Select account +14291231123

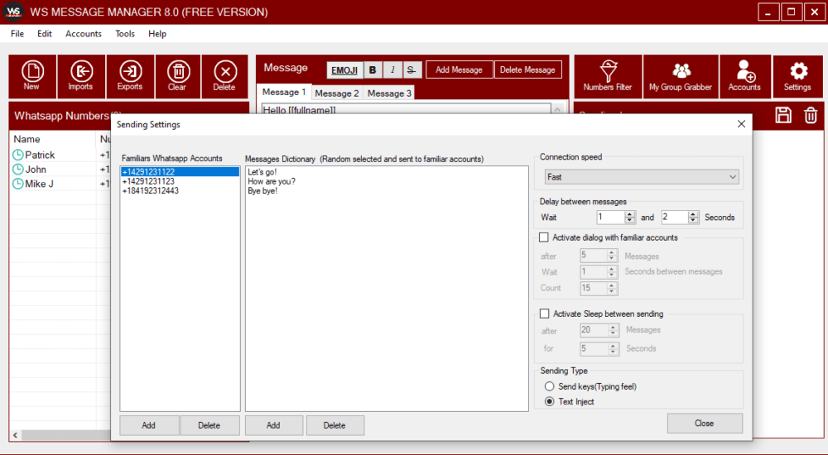180,181
